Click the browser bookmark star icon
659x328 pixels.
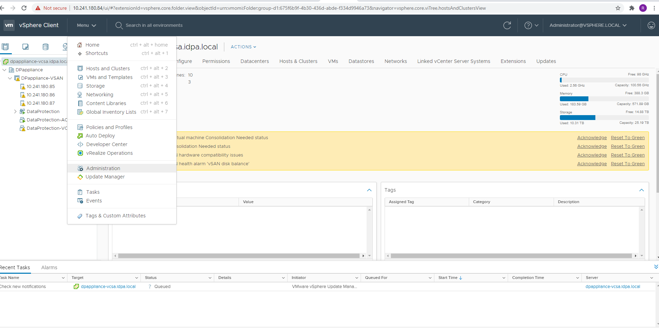click(618, 8)
